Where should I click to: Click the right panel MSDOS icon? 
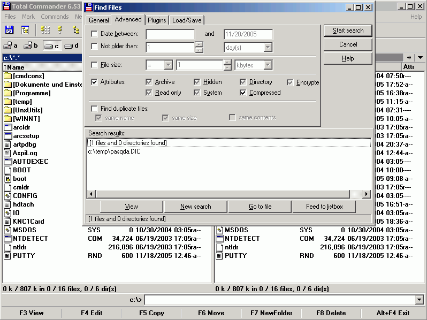[x=219, y=230]
